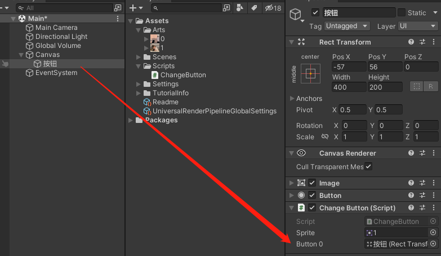The width and height of the screenshot is (441, 256).
Task: Open Image component more options menu
Action: [434, 183]
